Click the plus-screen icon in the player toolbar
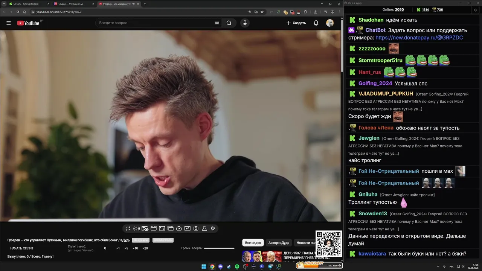 (188, 228)
